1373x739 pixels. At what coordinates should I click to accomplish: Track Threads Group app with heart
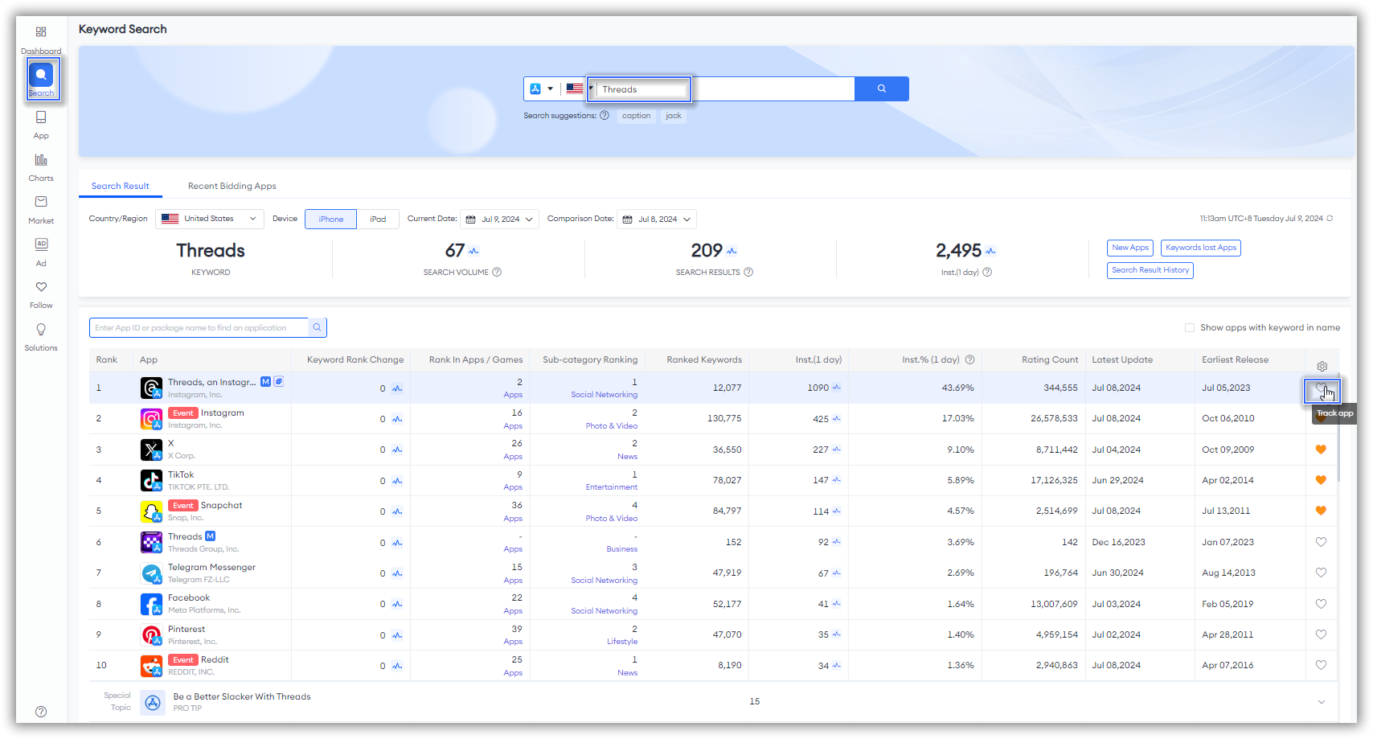(1321, 542)
